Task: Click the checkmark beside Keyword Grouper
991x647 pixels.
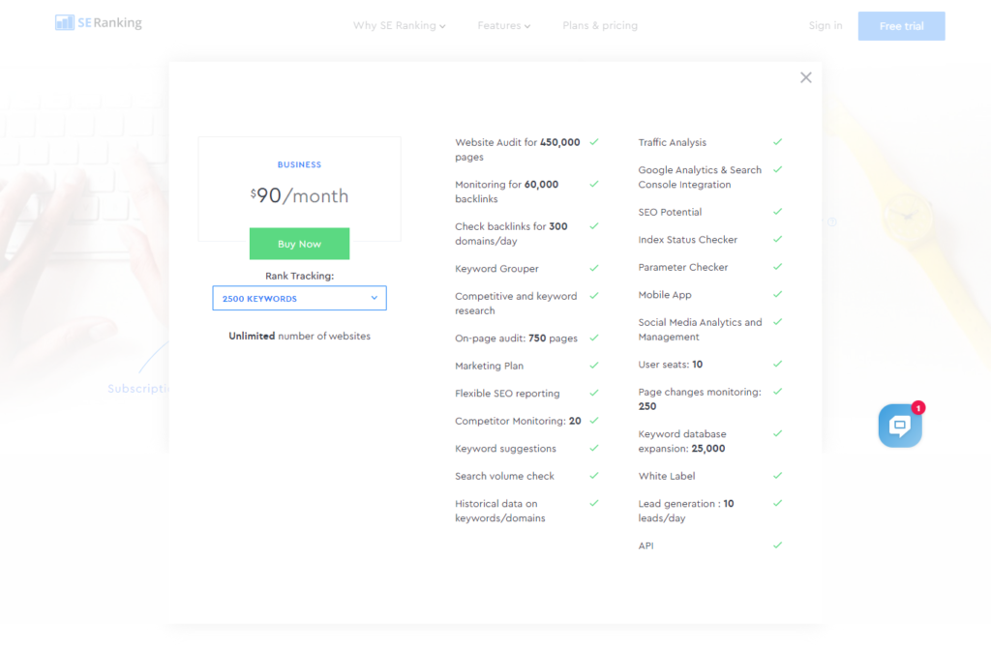Action: (x=594, y=268)
